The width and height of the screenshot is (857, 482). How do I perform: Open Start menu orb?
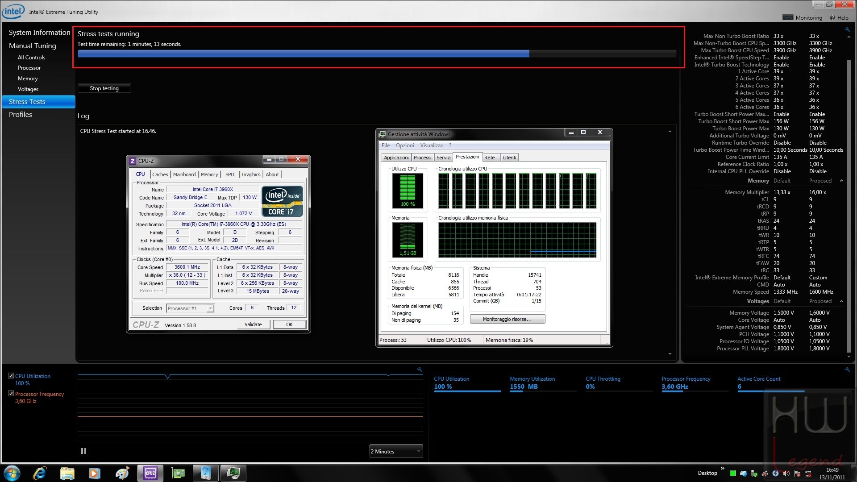pyautogui.click(x=12, y=473)
